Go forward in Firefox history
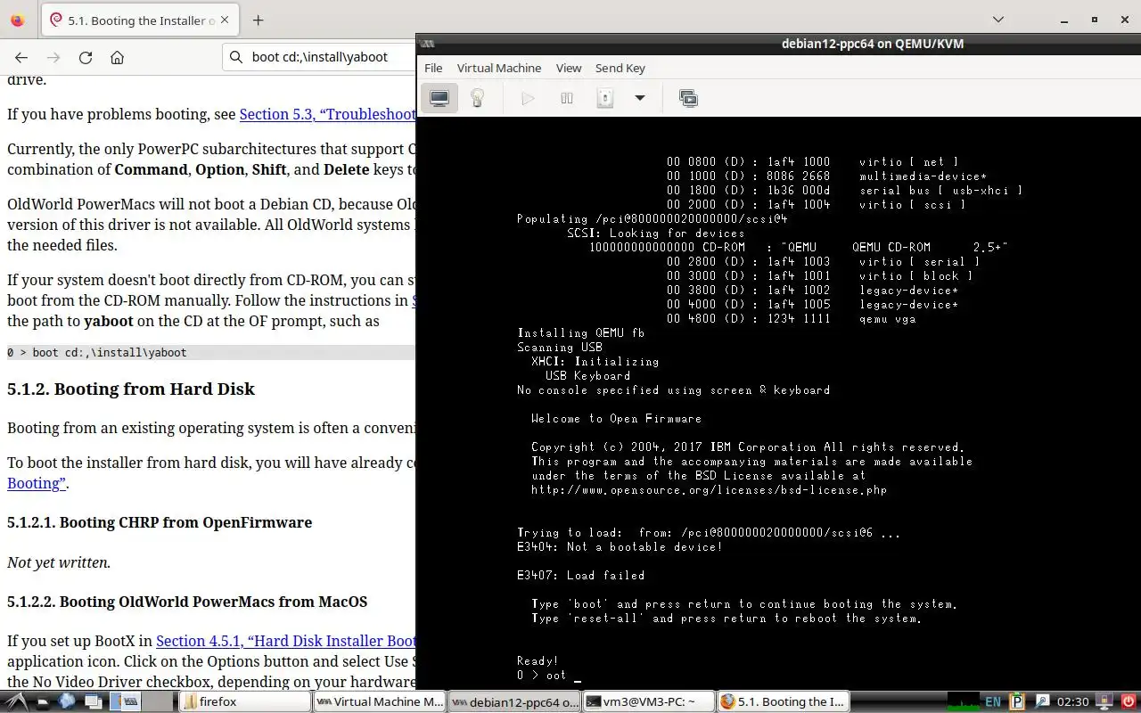 (53, 57)
